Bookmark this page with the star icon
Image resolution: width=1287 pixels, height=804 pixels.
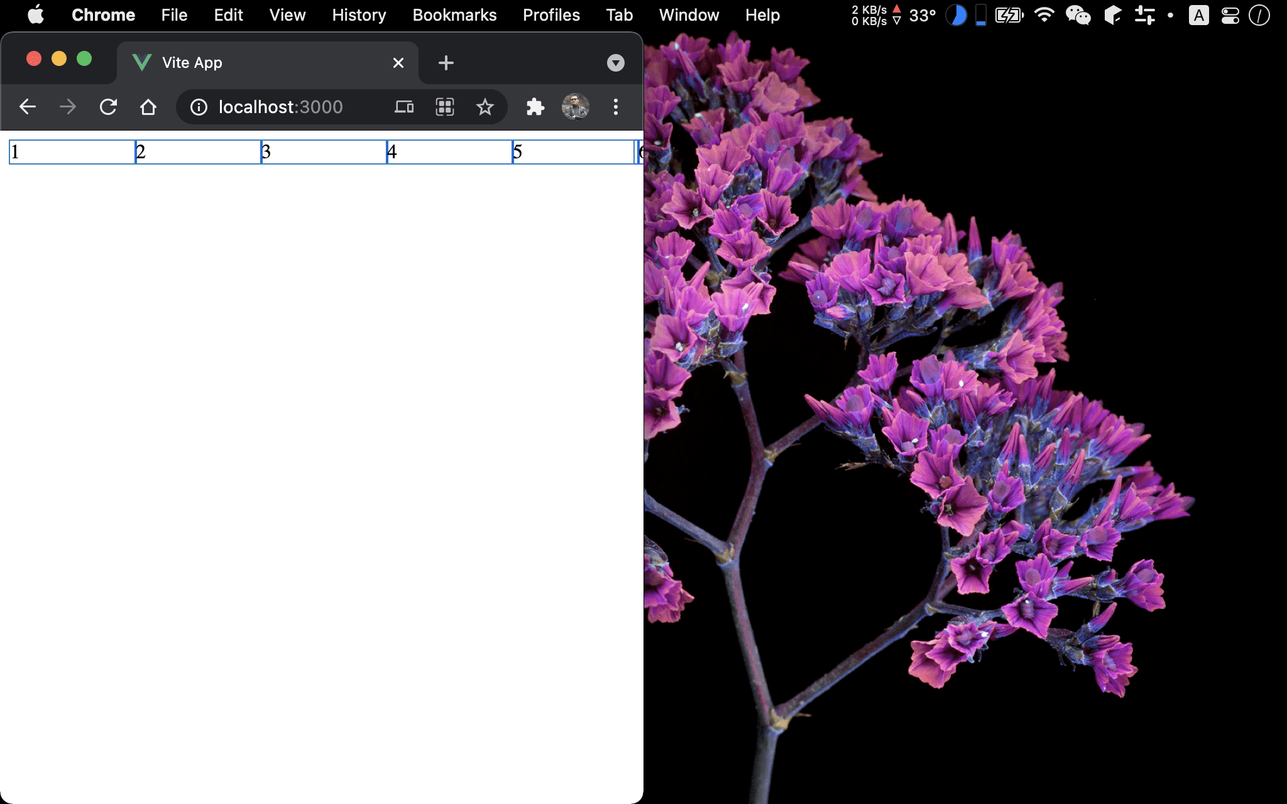tap(485, 107)
